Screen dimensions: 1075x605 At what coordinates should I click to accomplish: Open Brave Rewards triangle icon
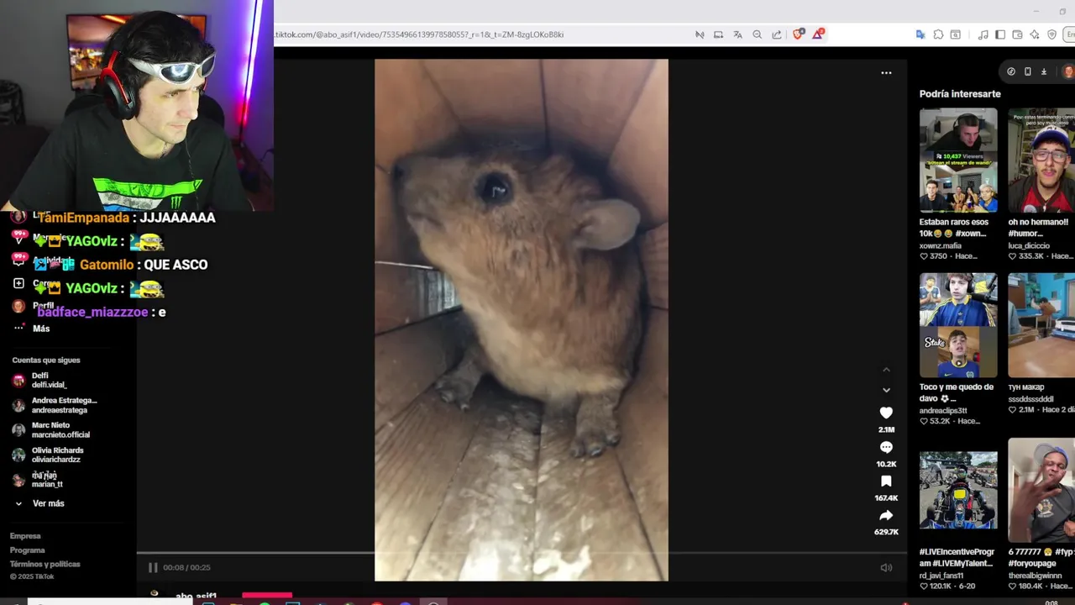(817, 34)
